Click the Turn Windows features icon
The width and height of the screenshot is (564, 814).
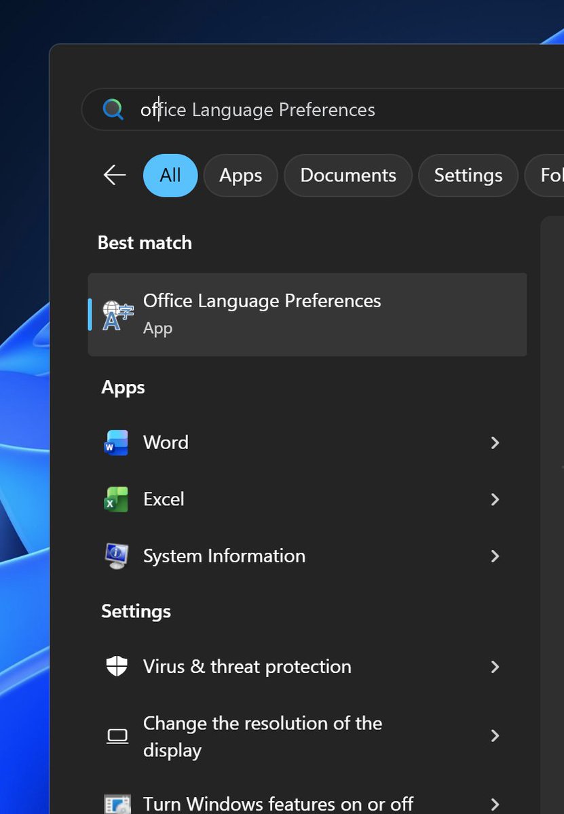[117, 805]
